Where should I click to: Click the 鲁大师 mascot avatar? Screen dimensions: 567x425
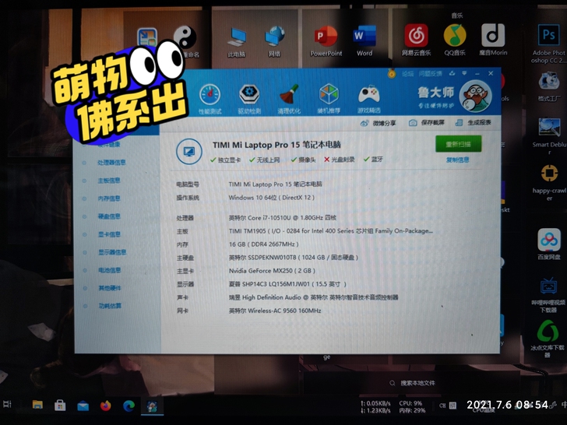click(x=475, y=97)
